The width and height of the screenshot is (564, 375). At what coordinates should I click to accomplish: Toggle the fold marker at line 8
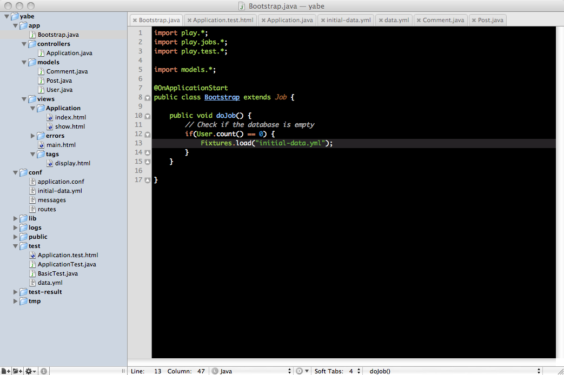(x=148, y=97)
